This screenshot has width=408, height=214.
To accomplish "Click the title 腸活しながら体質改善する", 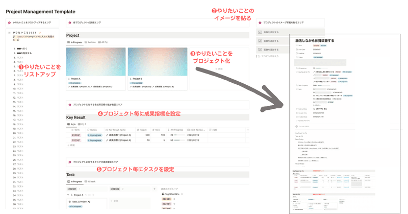I will pyautogui.click(x=315, y=41).
